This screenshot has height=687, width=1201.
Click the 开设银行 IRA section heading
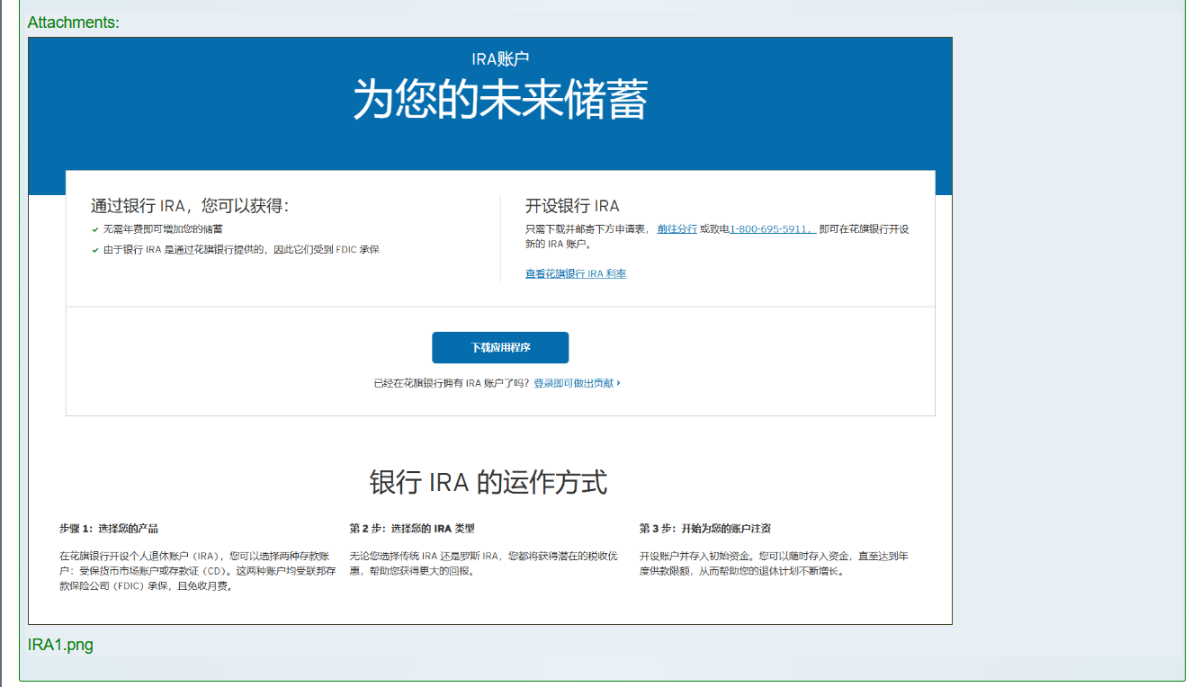click(572, 205)
